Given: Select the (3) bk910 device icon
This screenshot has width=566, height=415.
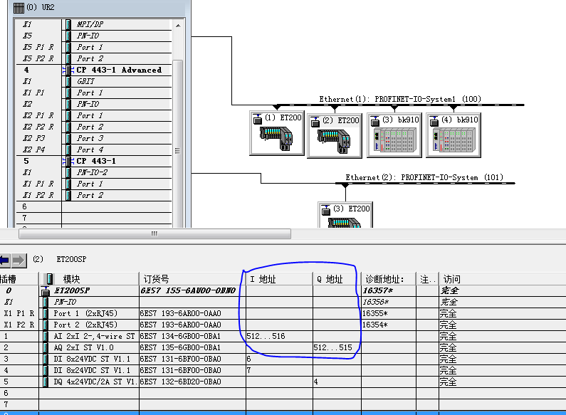Looking at the screenshot, I should tap(394, 133).
